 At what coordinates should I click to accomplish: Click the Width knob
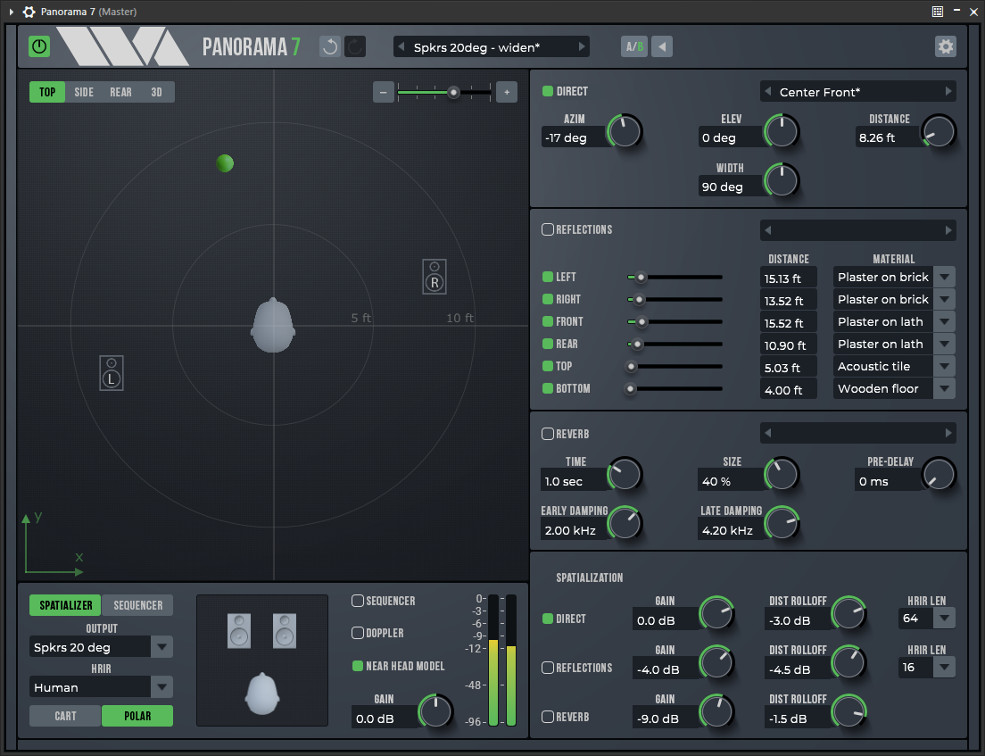[x=782, y=181]
